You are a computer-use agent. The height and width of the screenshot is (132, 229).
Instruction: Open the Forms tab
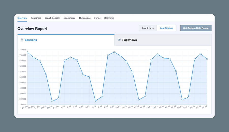(x=97, y=18)
